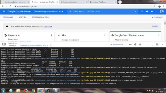This screenshot has height=93, width=166.
Task: Expand the project selector dropdown
Action: pos(63,11)
